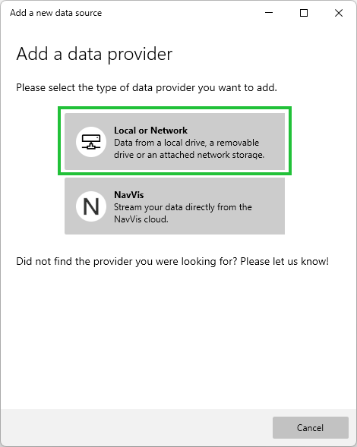The width and height of the screenshot is (357, 447).
Task: Click the network drive icon for Local or Network
Action: click(91, 142)
